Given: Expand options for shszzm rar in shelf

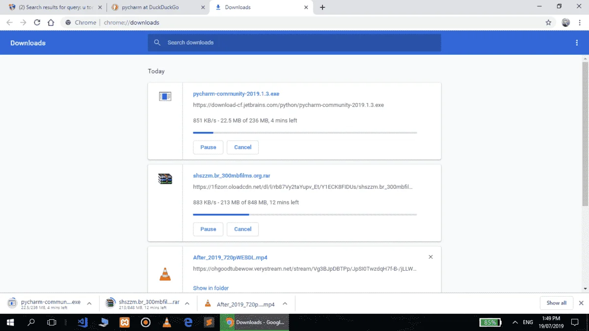Looking at the screenshot, I should pyautogui.click(x=187, y=304).
